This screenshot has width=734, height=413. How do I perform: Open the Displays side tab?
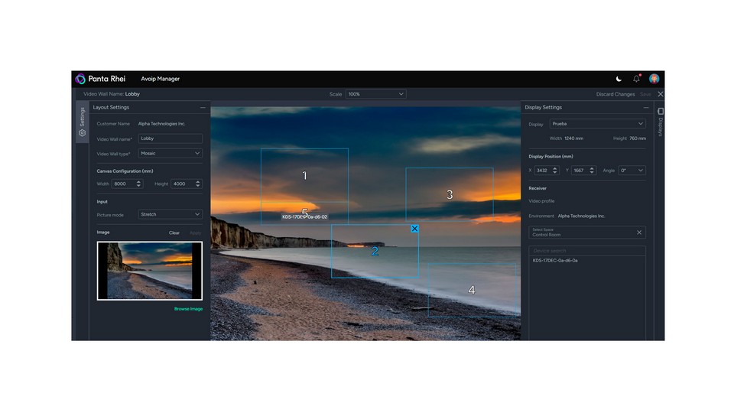(x=660, y=122)
